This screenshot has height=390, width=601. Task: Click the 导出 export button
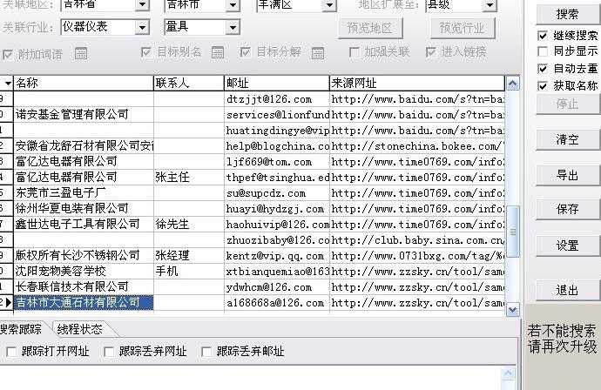pos(567,175)
